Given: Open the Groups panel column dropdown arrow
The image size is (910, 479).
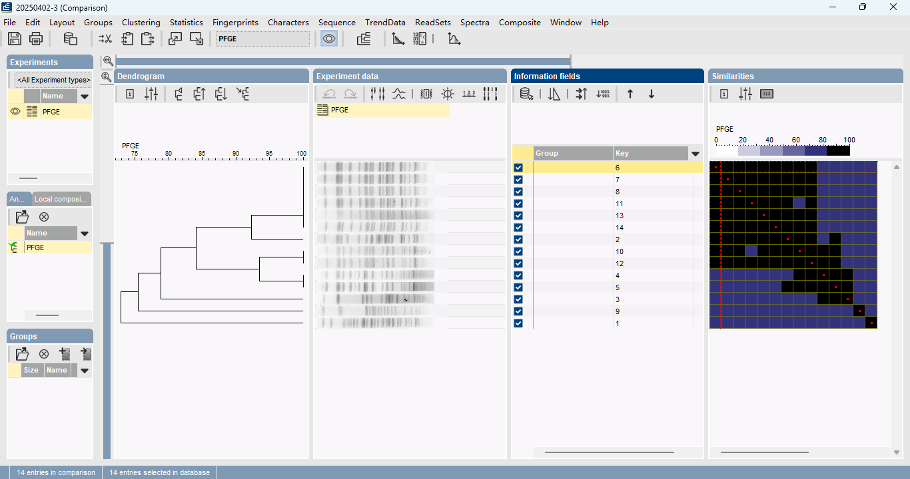Looking at the screenshot, I should pyautogui.click(x=85, y=371).
